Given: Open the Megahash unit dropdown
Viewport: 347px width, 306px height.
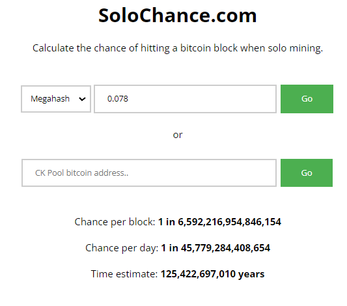Looking at the screenshot, I should click(56, 99).
